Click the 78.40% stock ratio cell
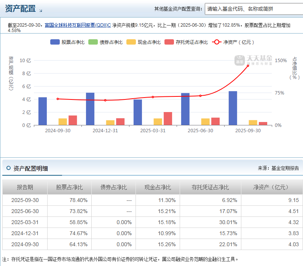The width and height of the screenshot is (303, 266). pyautogui.click(x=69, y=200)
